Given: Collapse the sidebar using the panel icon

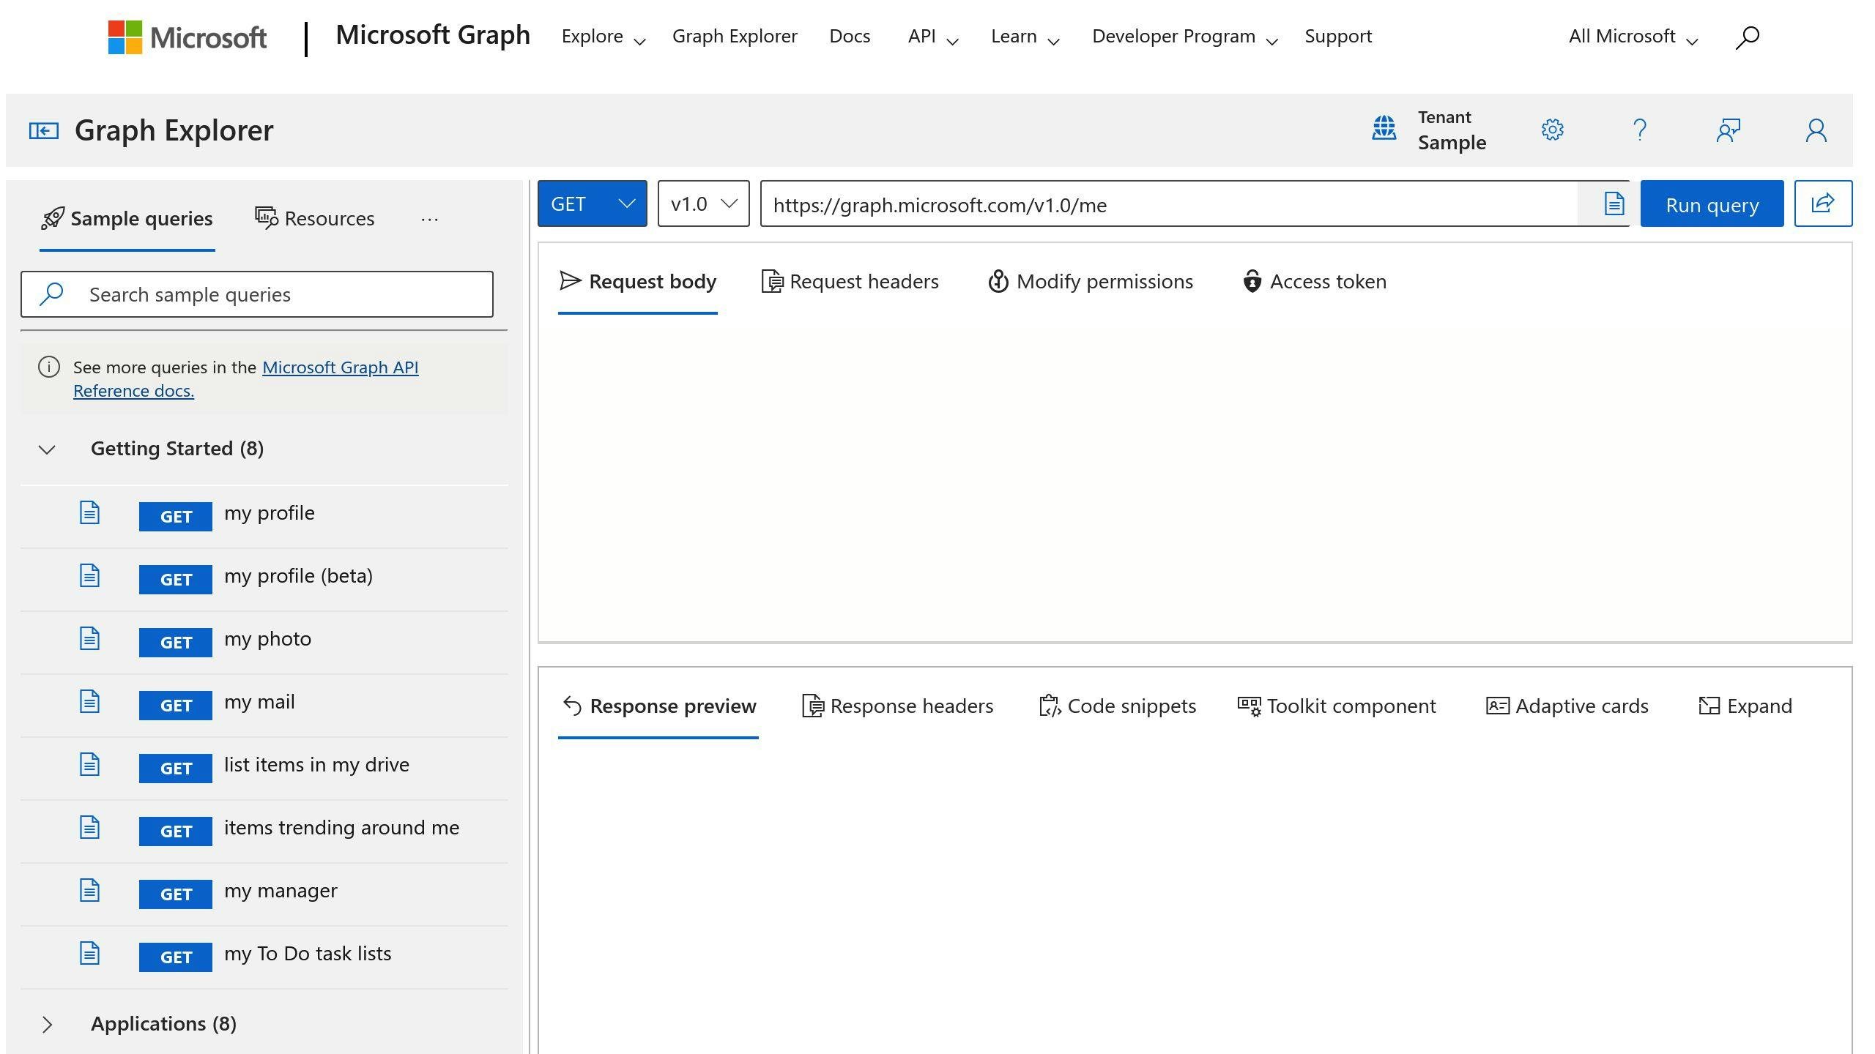Looking at the screenshot, I should pos(44,130).
